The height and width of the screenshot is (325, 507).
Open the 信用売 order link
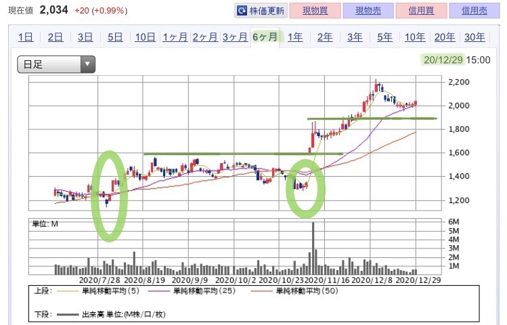pyautogui.click(x=475, y=11)
